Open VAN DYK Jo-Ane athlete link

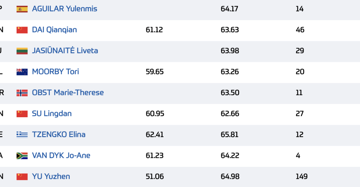click(x=61, y=155)
